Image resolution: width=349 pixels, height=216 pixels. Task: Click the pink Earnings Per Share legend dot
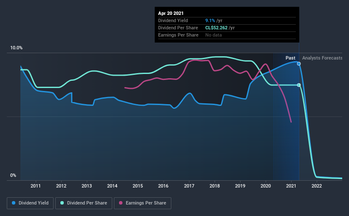pyautogui.click(x=121, y=203)
